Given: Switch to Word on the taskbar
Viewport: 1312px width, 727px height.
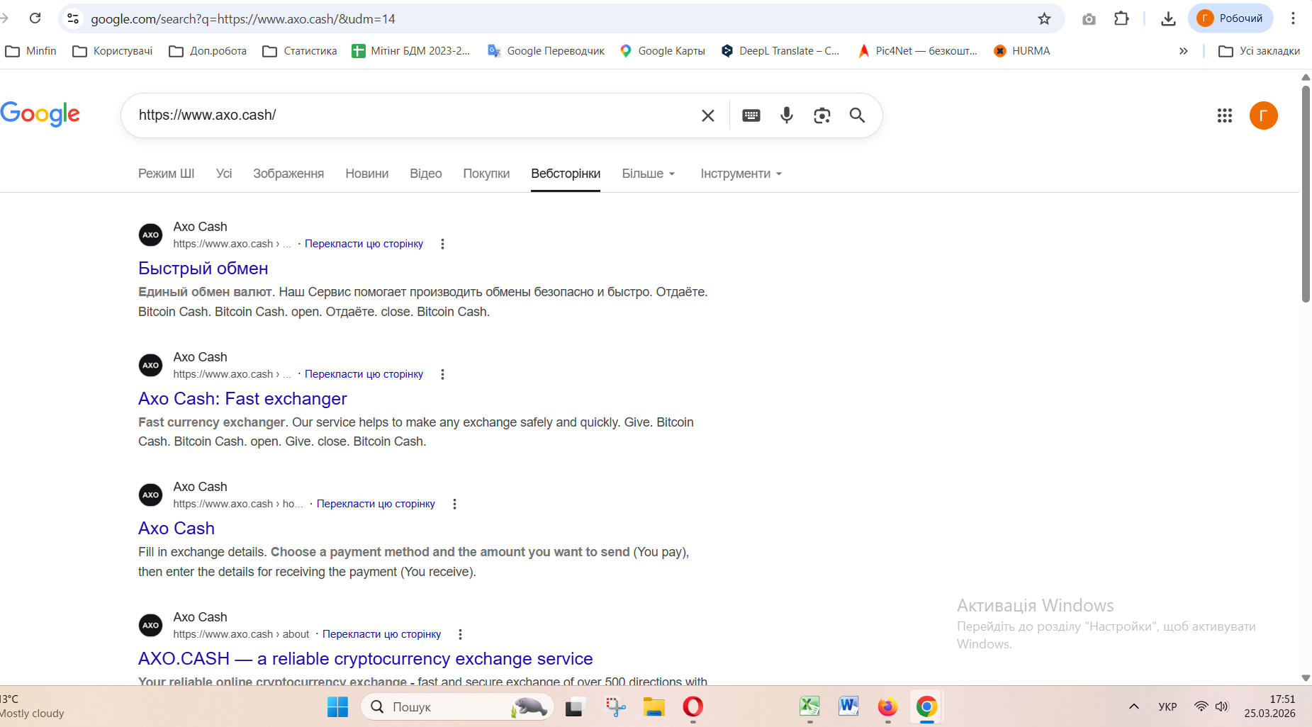Looking at the screenshot, I should point(848,706).
